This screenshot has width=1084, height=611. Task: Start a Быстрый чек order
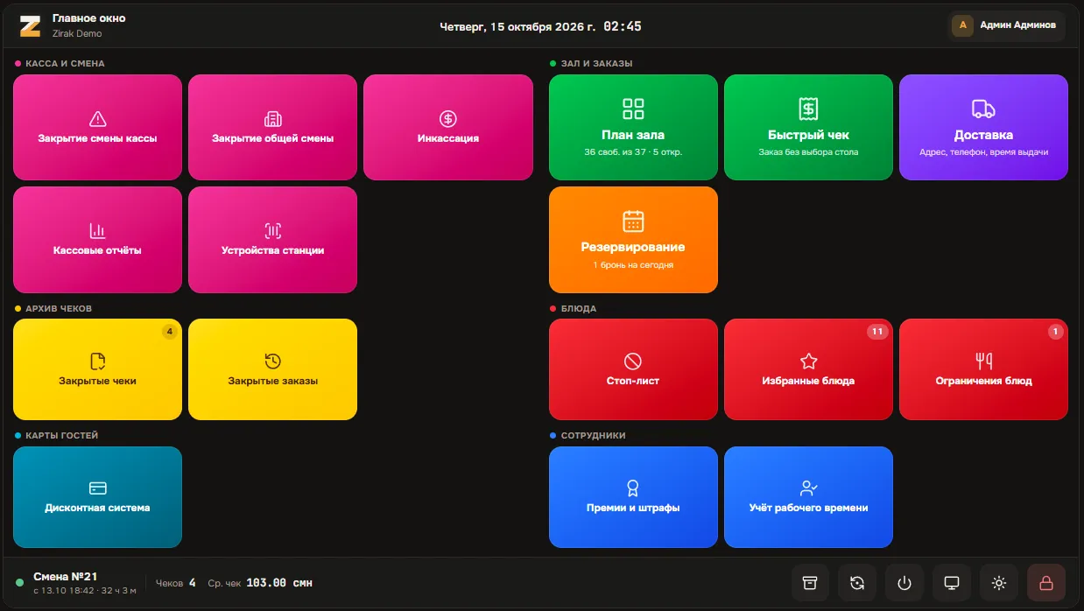click(808, 127)
